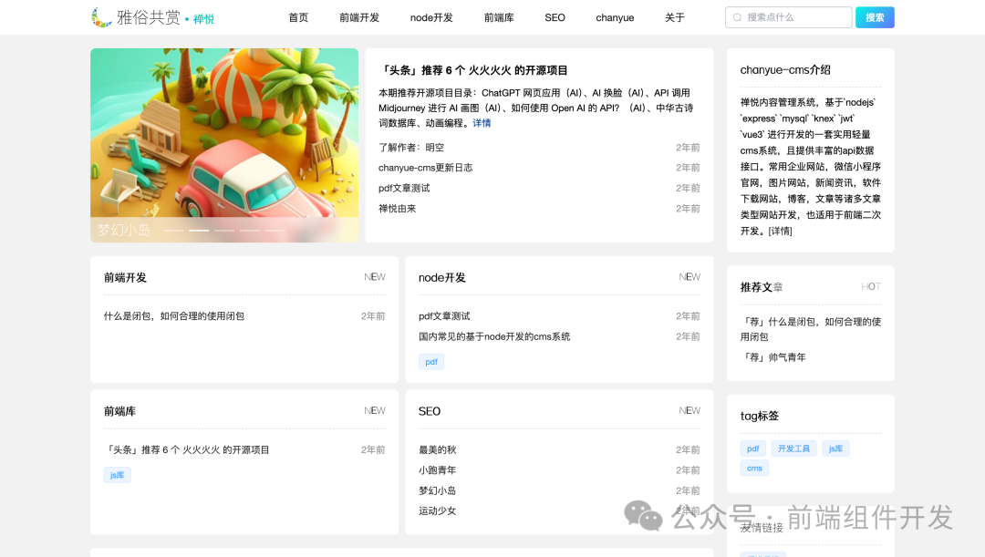Select 开发工具 tag

[793, 449]
